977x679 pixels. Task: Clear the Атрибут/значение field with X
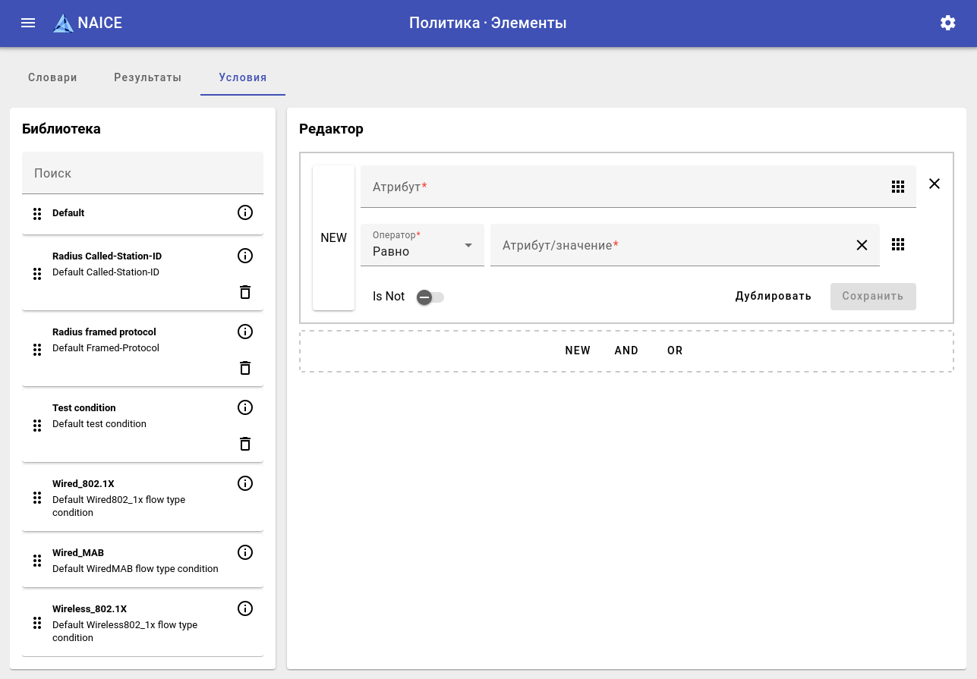click(862, 245)
